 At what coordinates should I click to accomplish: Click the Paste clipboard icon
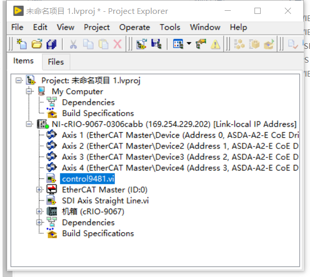coord(103,44)
